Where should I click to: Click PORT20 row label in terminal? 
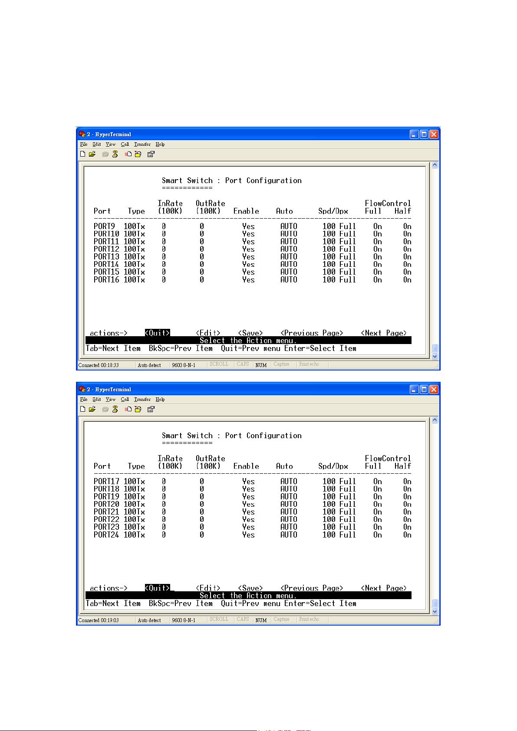(106, 504)
